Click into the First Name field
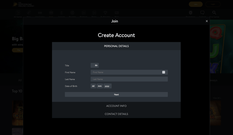This screenshot has width=233, height=135. pyautogui.click(x=129, y=72)
